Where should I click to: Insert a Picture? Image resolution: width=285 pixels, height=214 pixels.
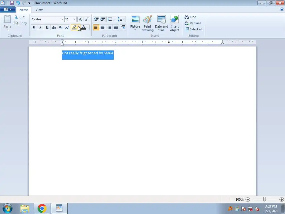135,21
